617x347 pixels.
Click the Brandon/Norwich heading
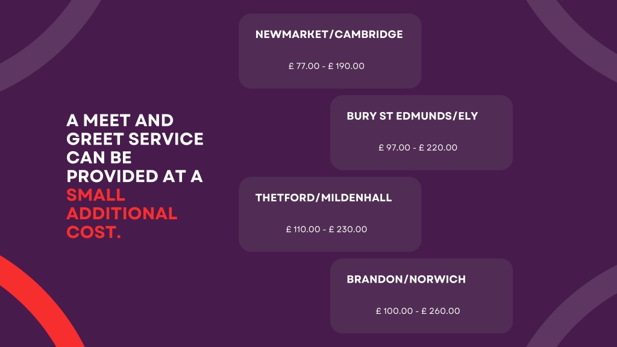406,280
